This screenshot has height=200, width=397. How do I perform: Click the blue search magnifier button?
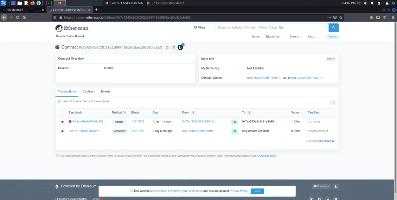click(x=333, y=28)
